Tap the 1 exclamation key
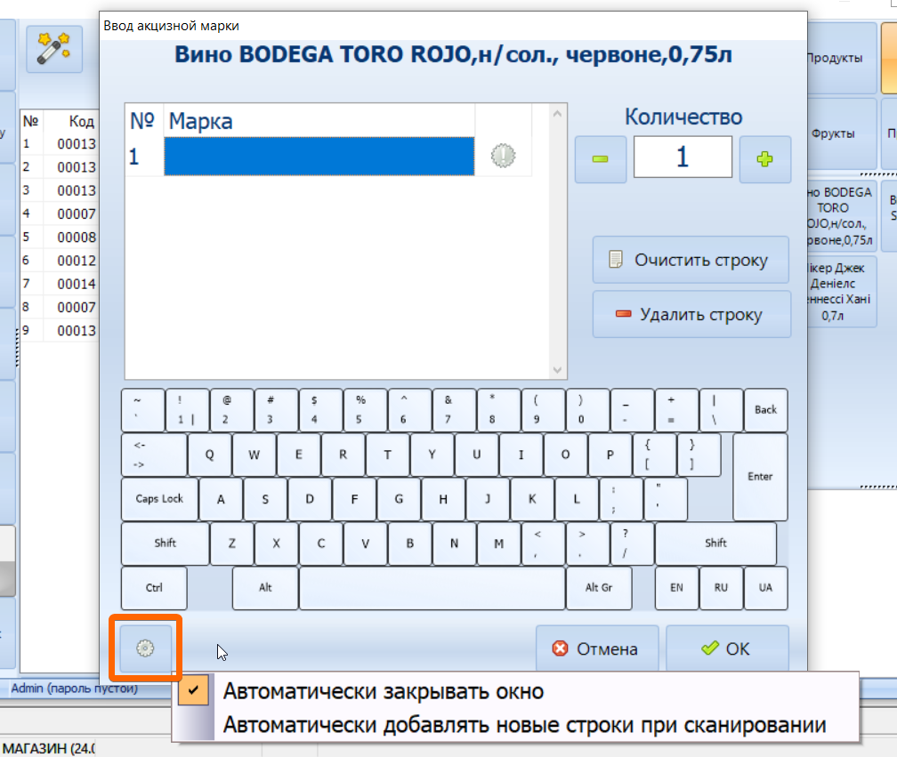897x757 pixels. point(187,410)
